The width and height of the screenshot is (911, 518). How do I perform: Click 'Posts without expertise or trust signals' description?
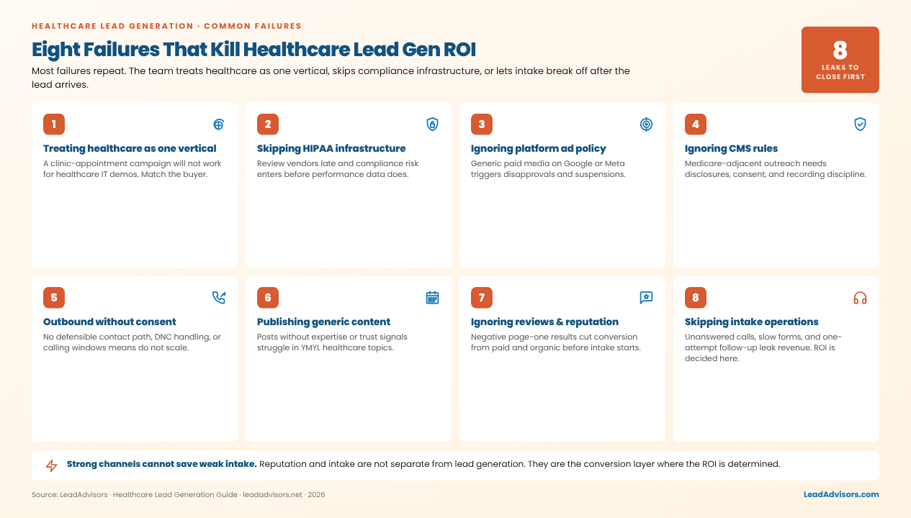coord(332,342)
